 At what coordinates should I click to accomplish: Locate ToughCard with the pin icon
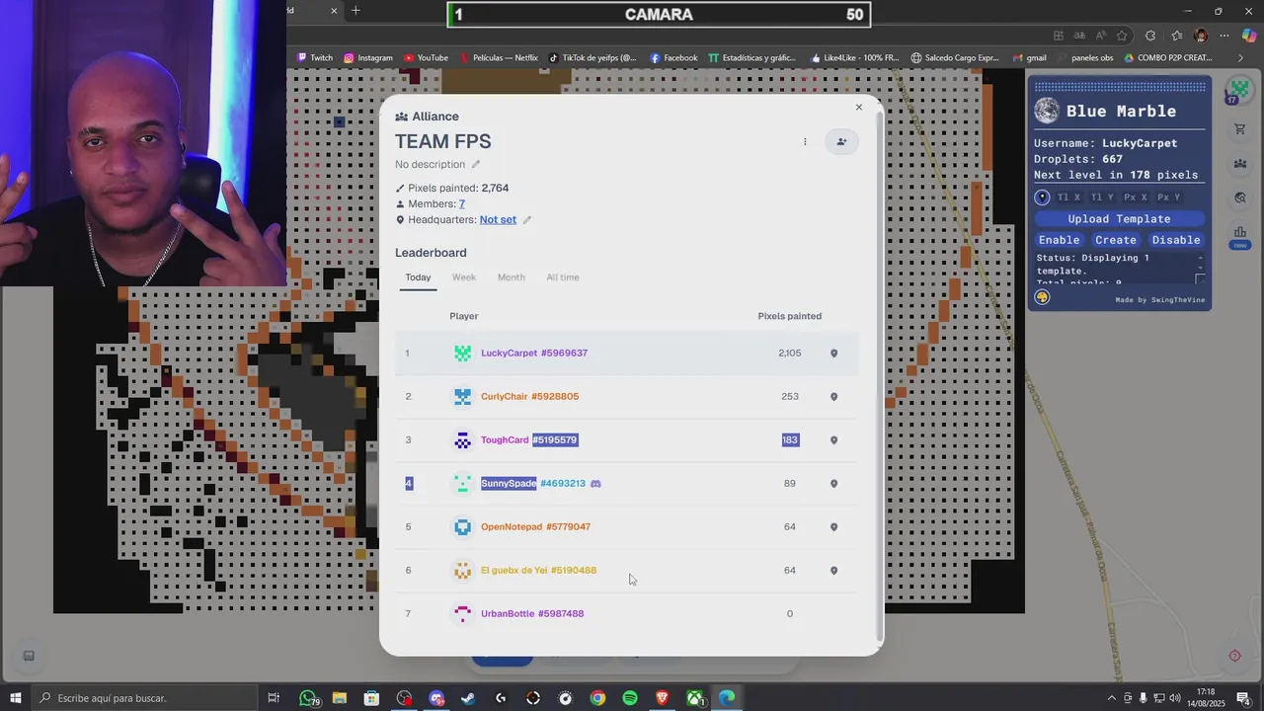[x=833, y=440]
